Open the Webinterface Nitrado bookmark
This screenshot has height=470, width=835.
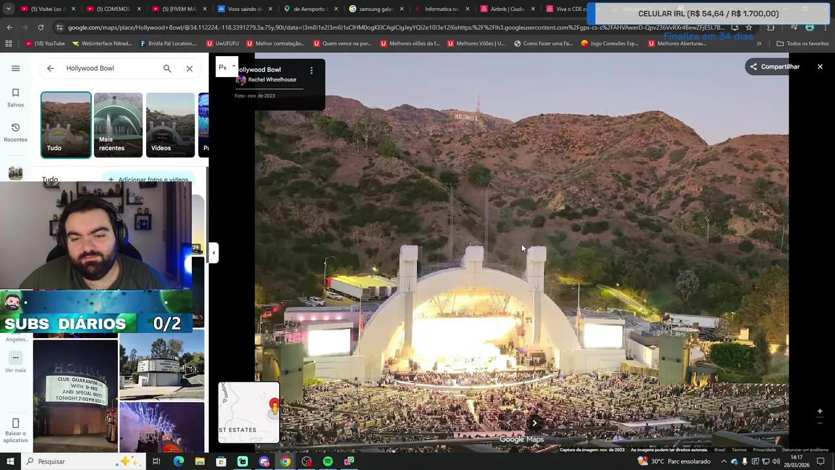(x=102, y=43)
